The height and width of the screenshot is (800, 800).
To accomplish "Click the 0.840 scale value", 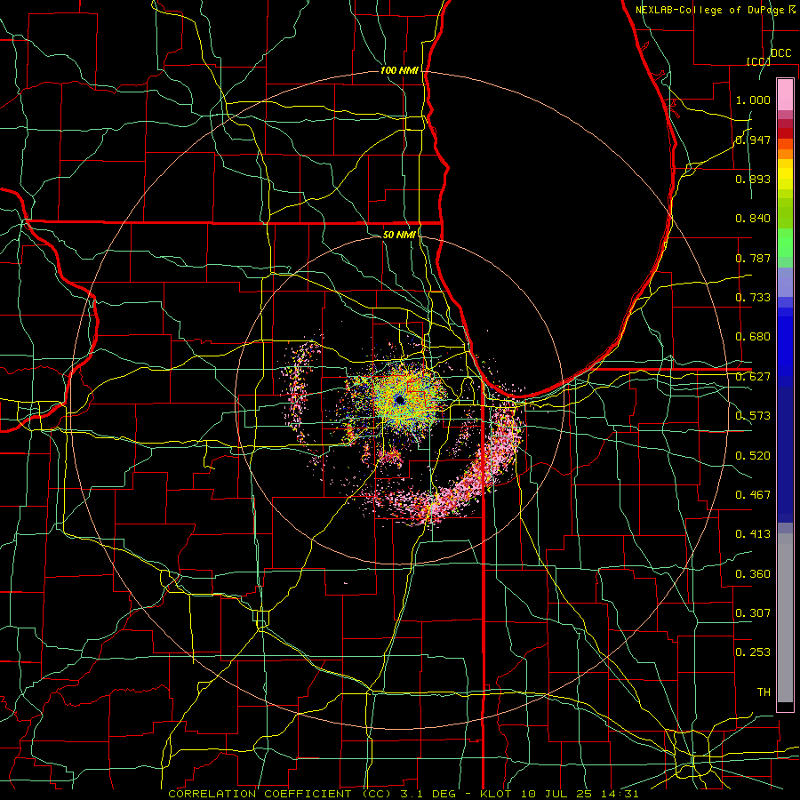I will [753, 219].
